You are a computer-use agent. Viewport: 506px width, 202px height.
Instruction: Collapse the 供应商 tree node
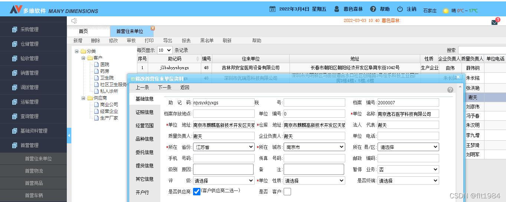(84, 98)
